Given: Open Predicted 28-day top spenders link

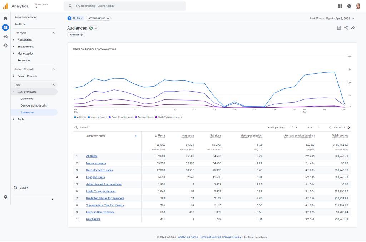Looking at the screenshot, I should click(x=105, y=198).
